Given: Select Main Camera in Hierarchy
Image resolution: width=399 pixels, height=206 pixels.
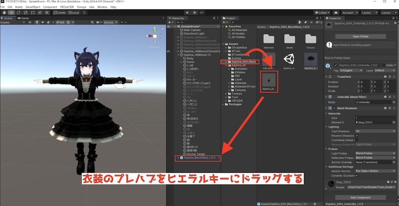Looking at the screenshot, I should [192, 30].
